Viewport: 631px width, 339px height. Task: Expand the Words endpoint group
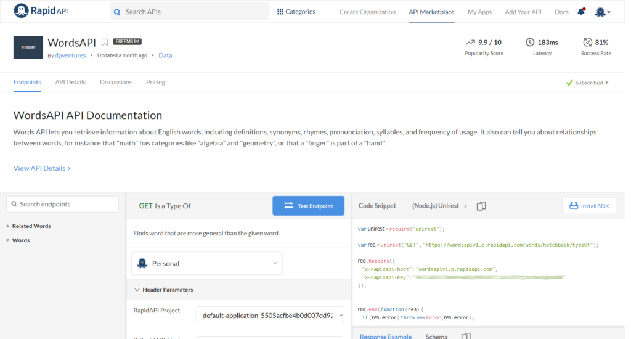click(18, 240)
